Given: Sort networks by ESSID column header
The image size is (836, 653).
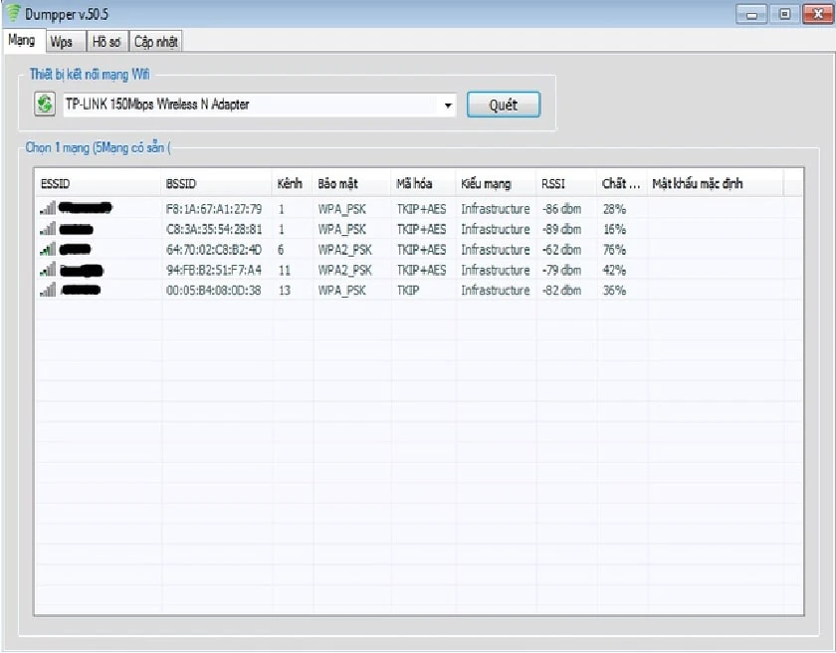Looking at the screenshot, I should pos(98,183).
